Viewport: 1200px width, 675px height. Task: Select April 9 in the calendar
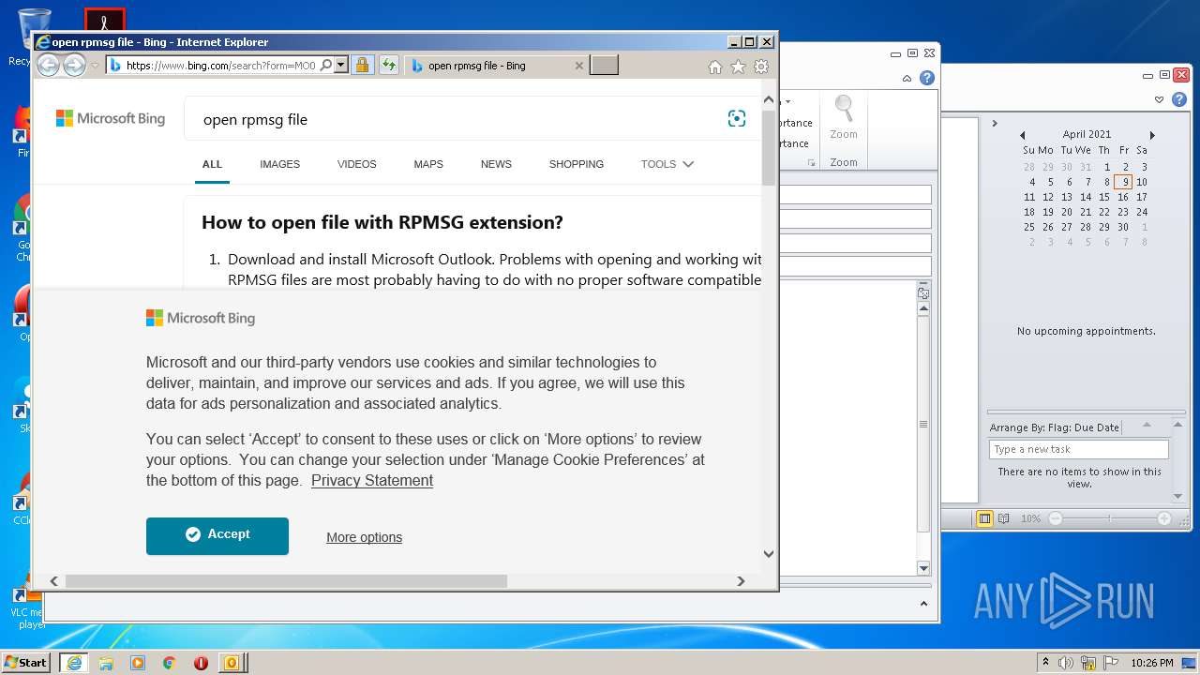coord(1123,182)
